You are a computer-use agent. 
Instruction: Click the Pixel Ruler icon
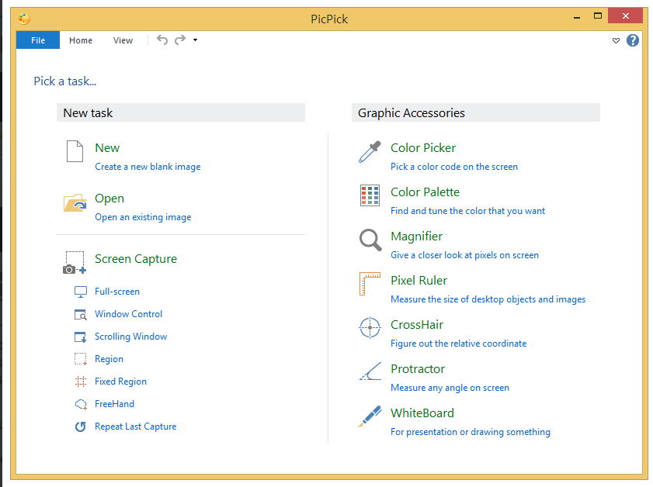click(x=370, y=284)
